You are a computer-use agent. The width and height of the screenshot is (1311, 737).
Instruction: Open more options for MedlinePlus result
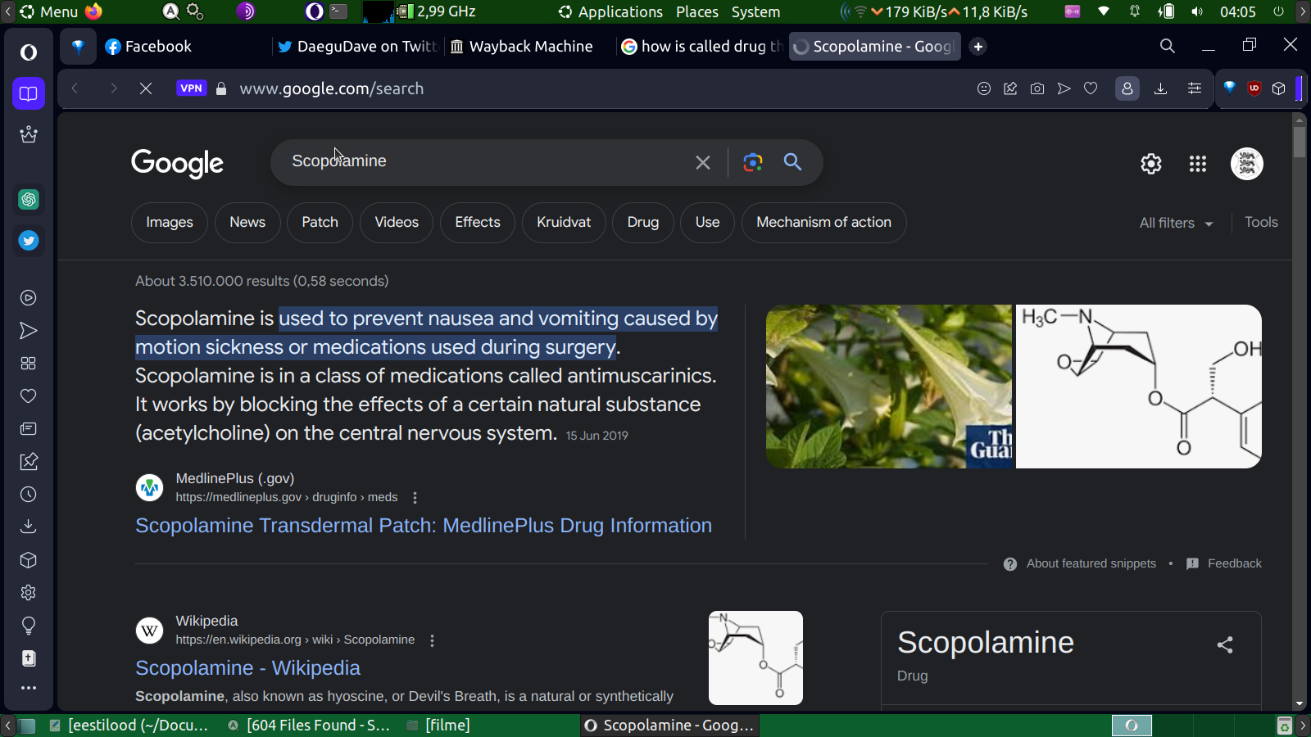tap(415, 498)
